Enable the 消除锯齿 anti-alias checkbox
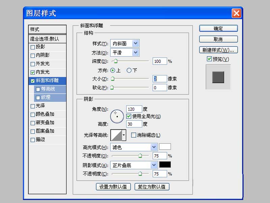 pyautogui.click(x=133, y=135)
